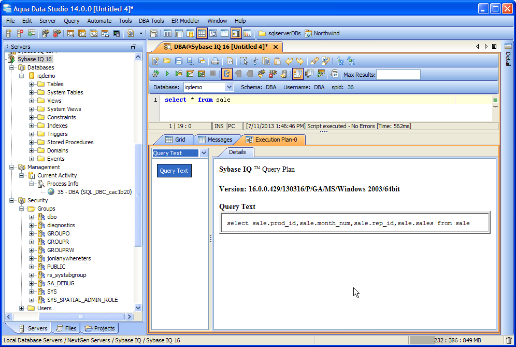
Task: Click the maximize Servers panel icon
Action: pos(134,47)
